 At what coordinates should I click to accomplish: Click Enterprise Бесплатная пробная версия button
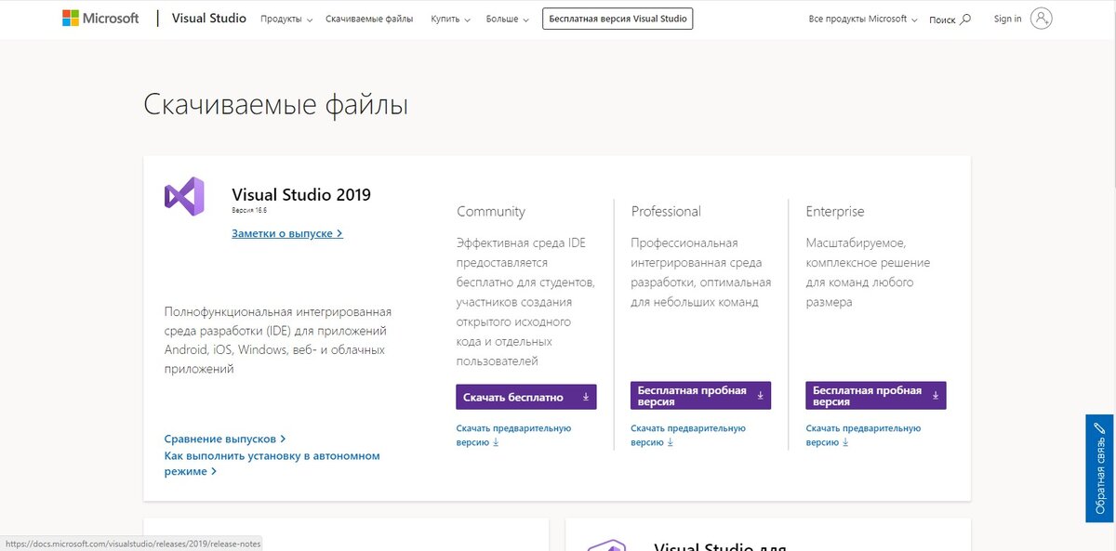[876, 396]
